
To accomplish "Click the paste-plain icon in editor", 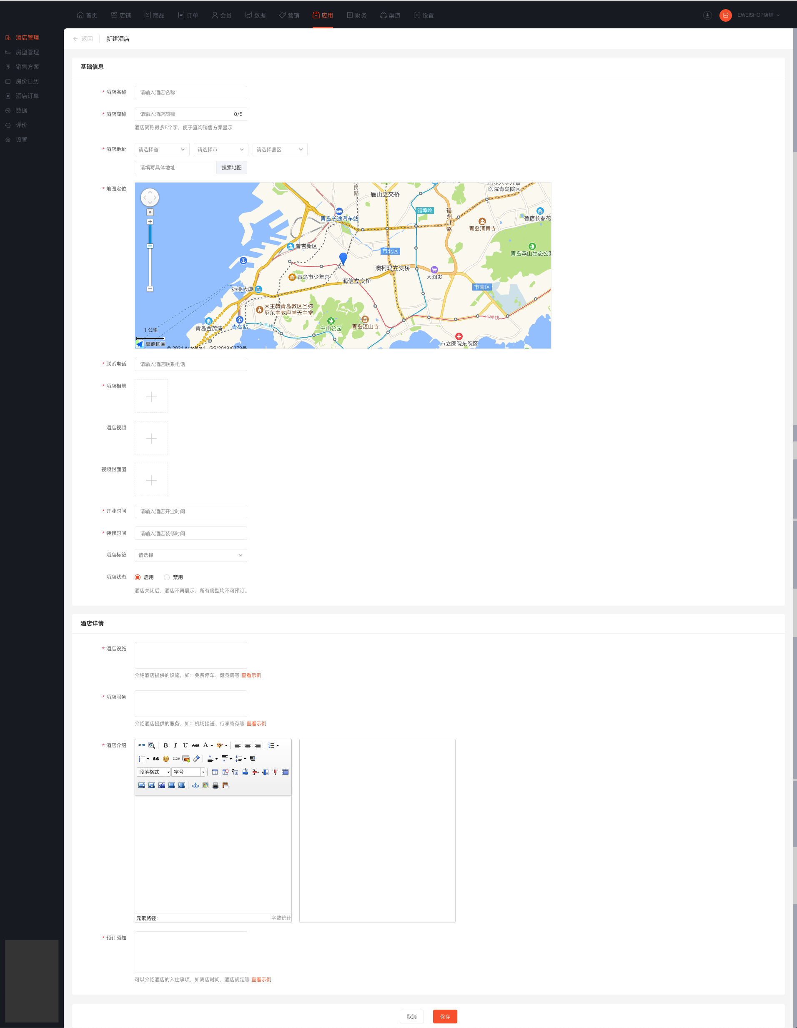I will pyautogui.click(x=226, y=785).
